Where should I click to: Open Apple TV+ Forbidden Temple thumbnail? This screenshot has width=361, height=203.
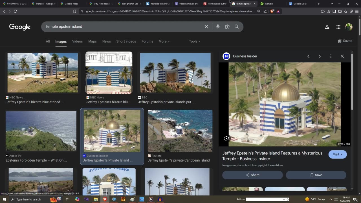click(41, 131)
